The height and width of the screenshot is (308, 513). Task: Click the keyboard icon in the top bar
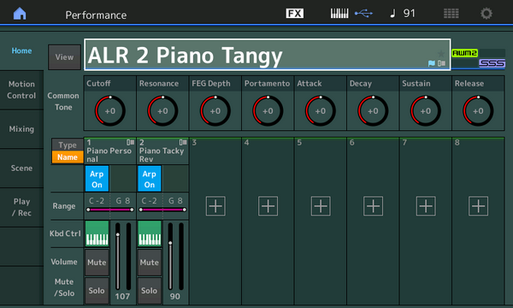339,14
